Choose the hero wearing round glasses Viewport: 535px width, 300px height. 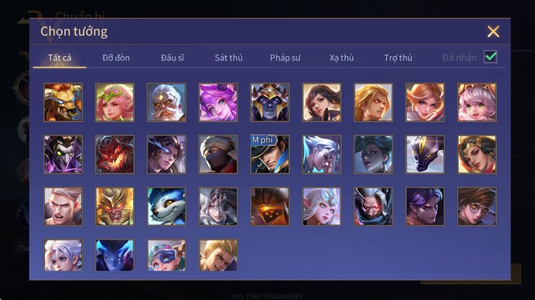point(477,206)
